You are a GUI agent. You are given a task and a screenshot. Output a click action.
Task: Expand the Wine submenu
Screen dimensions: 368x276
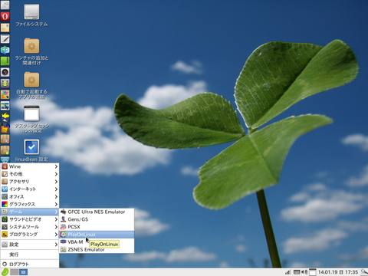[x=30, y=166]
